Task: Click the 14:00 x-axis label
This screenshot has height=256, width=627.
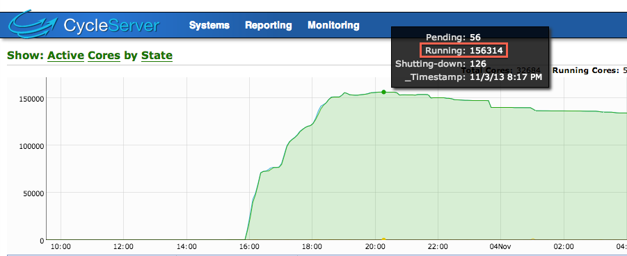Action: coord(186,246)
